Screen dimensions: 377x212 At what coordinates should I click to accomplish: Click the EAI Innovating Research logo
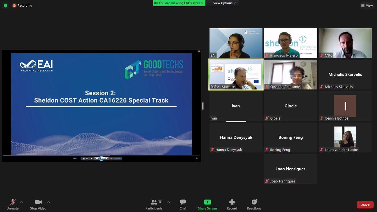36,66
